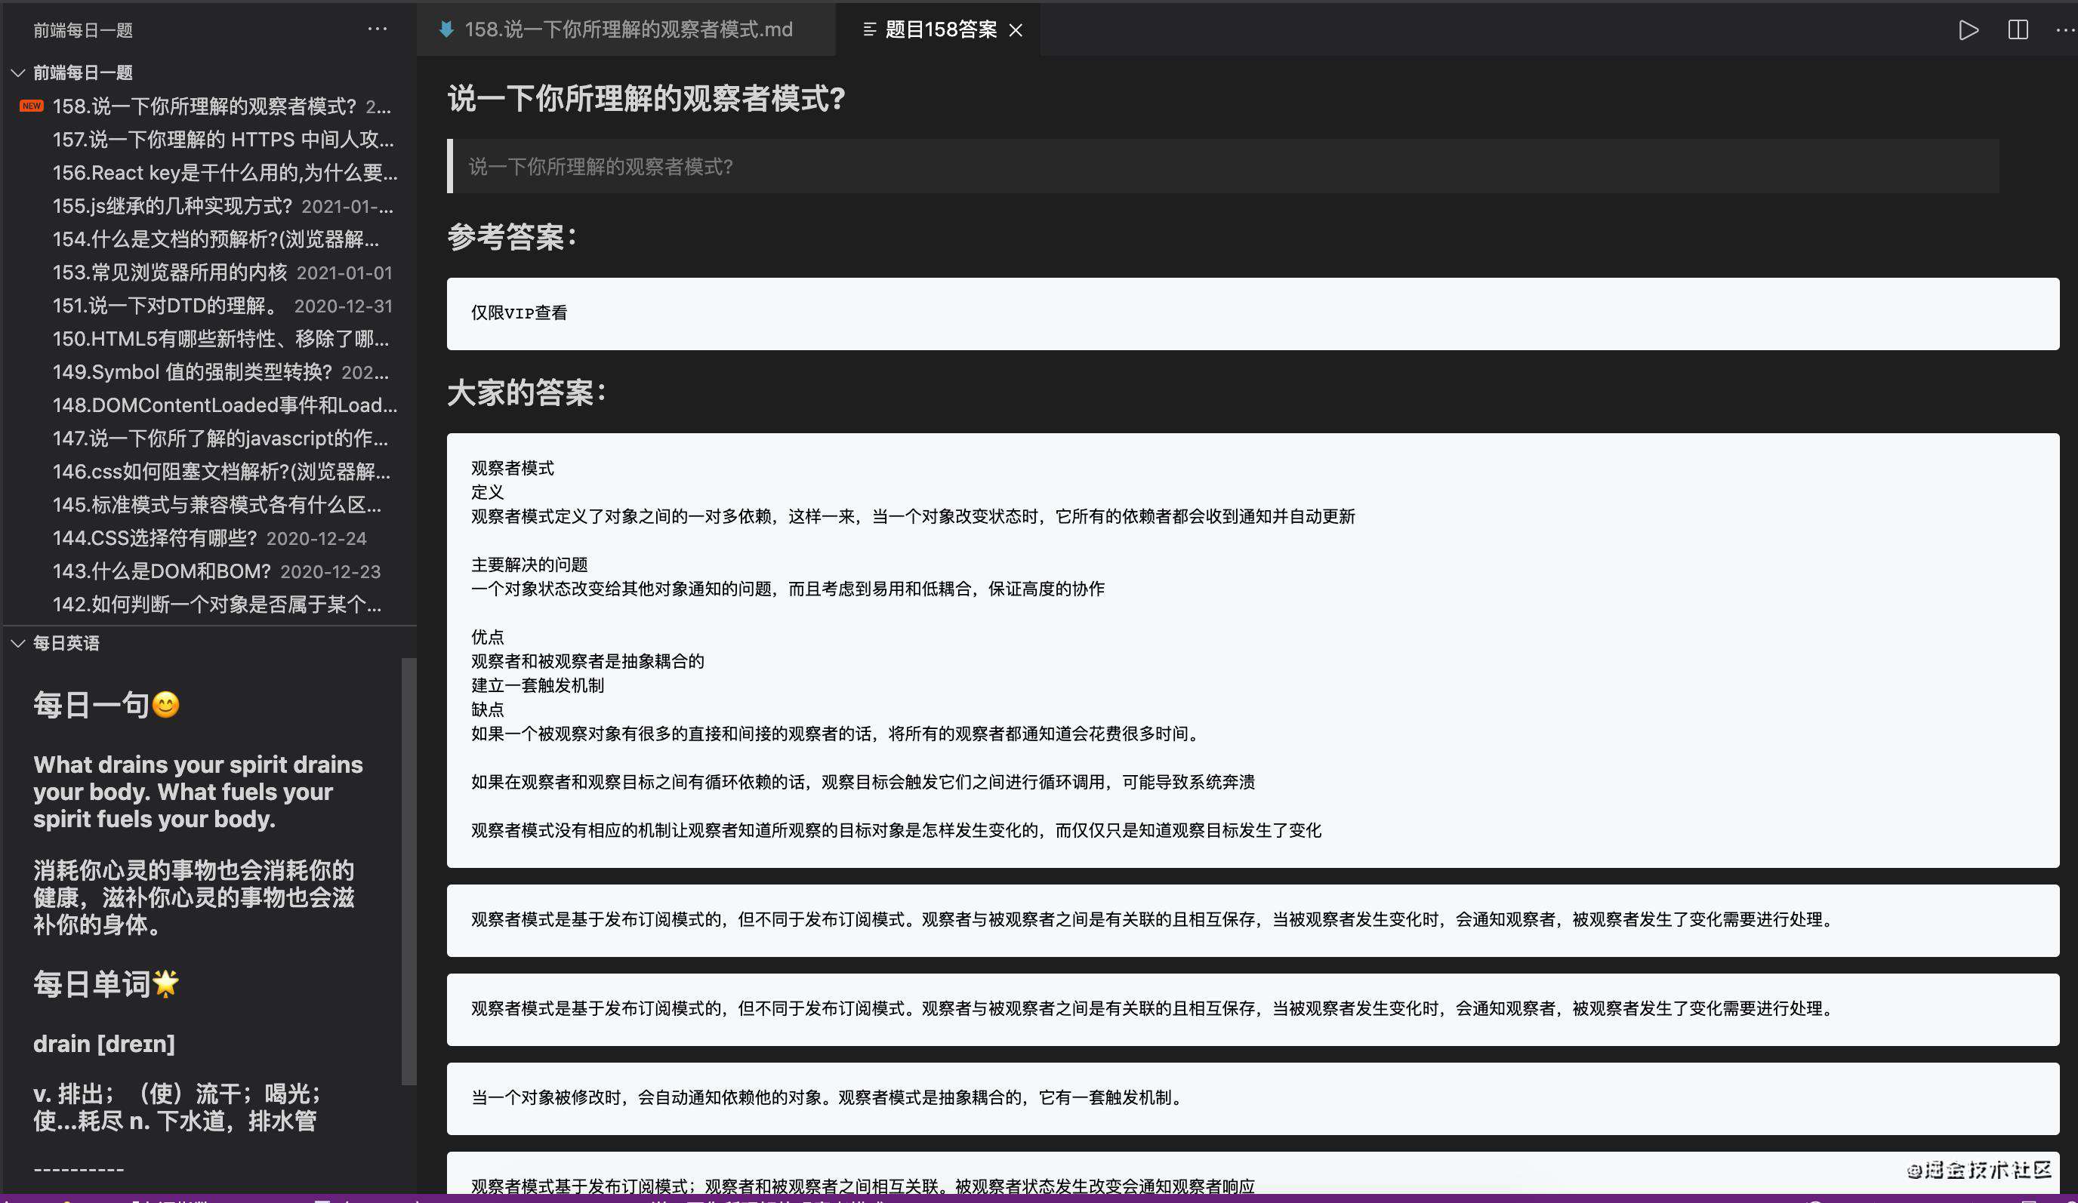Open question 143.什么是DOM和BOM

click(x=208, y=571)
